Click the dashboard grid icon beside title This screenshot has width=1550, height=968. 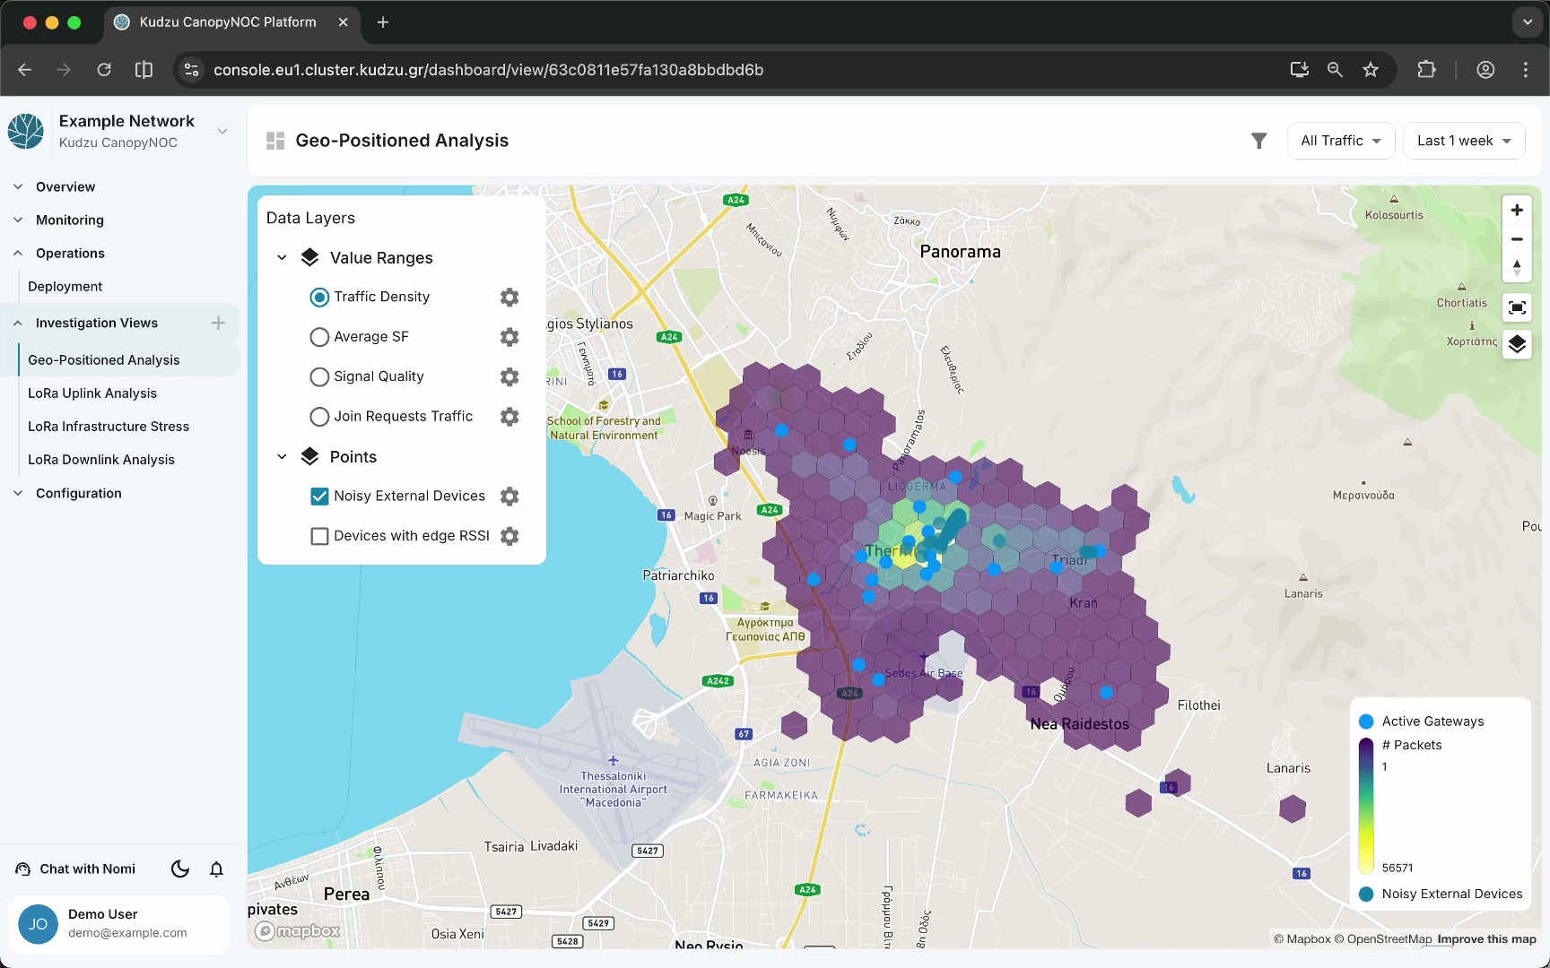click(275, 141)
